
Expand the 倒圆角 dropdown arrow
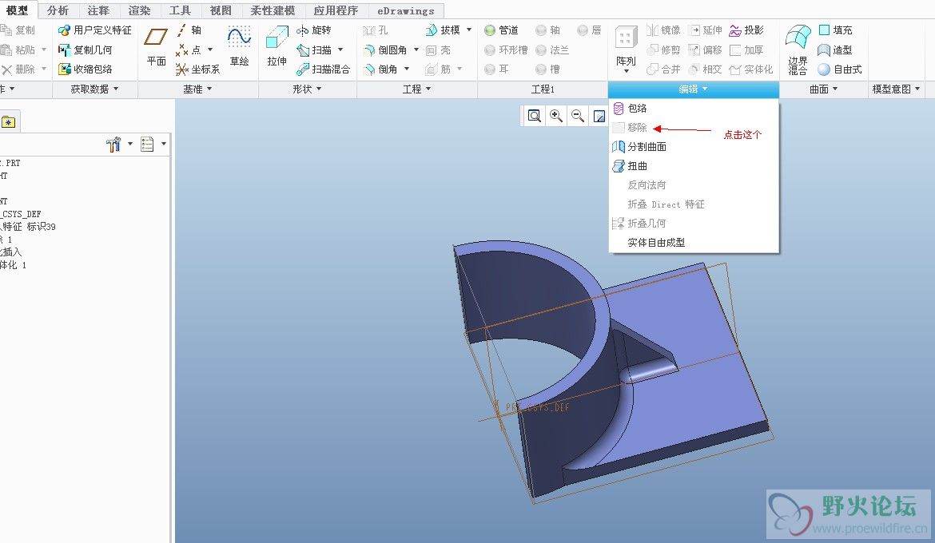point(416,50)
